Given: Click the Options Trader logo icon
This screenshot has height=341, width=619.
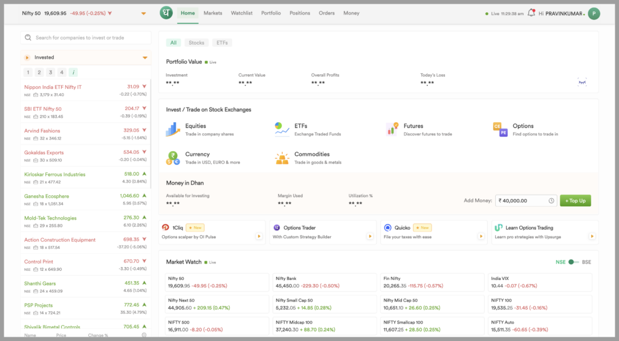Looking at the screenshot, I should [x=277, y=227].
